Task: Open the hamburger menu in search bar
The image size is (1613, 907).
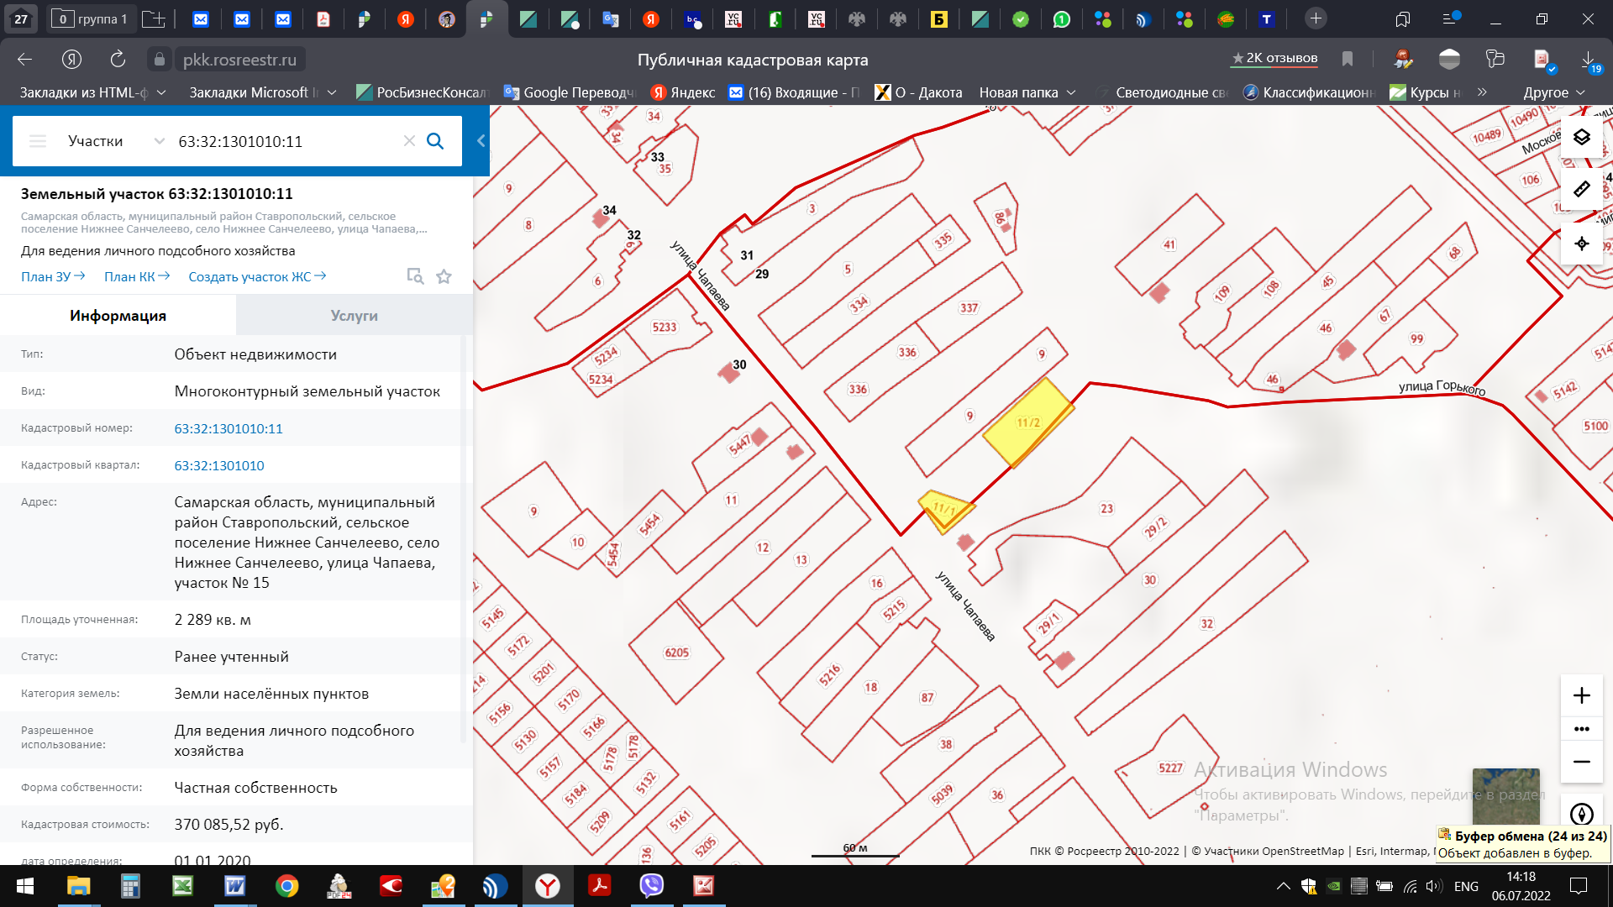Action: tap(38, 141)
